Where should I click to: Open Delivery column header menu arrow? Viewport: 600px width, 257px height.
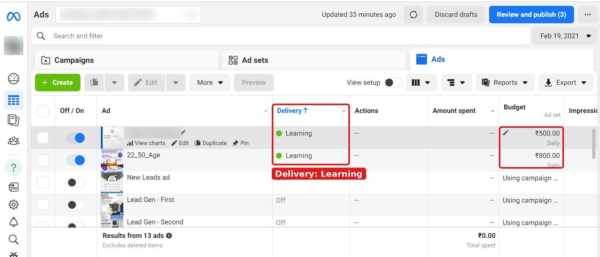click(x=344, y=111)
